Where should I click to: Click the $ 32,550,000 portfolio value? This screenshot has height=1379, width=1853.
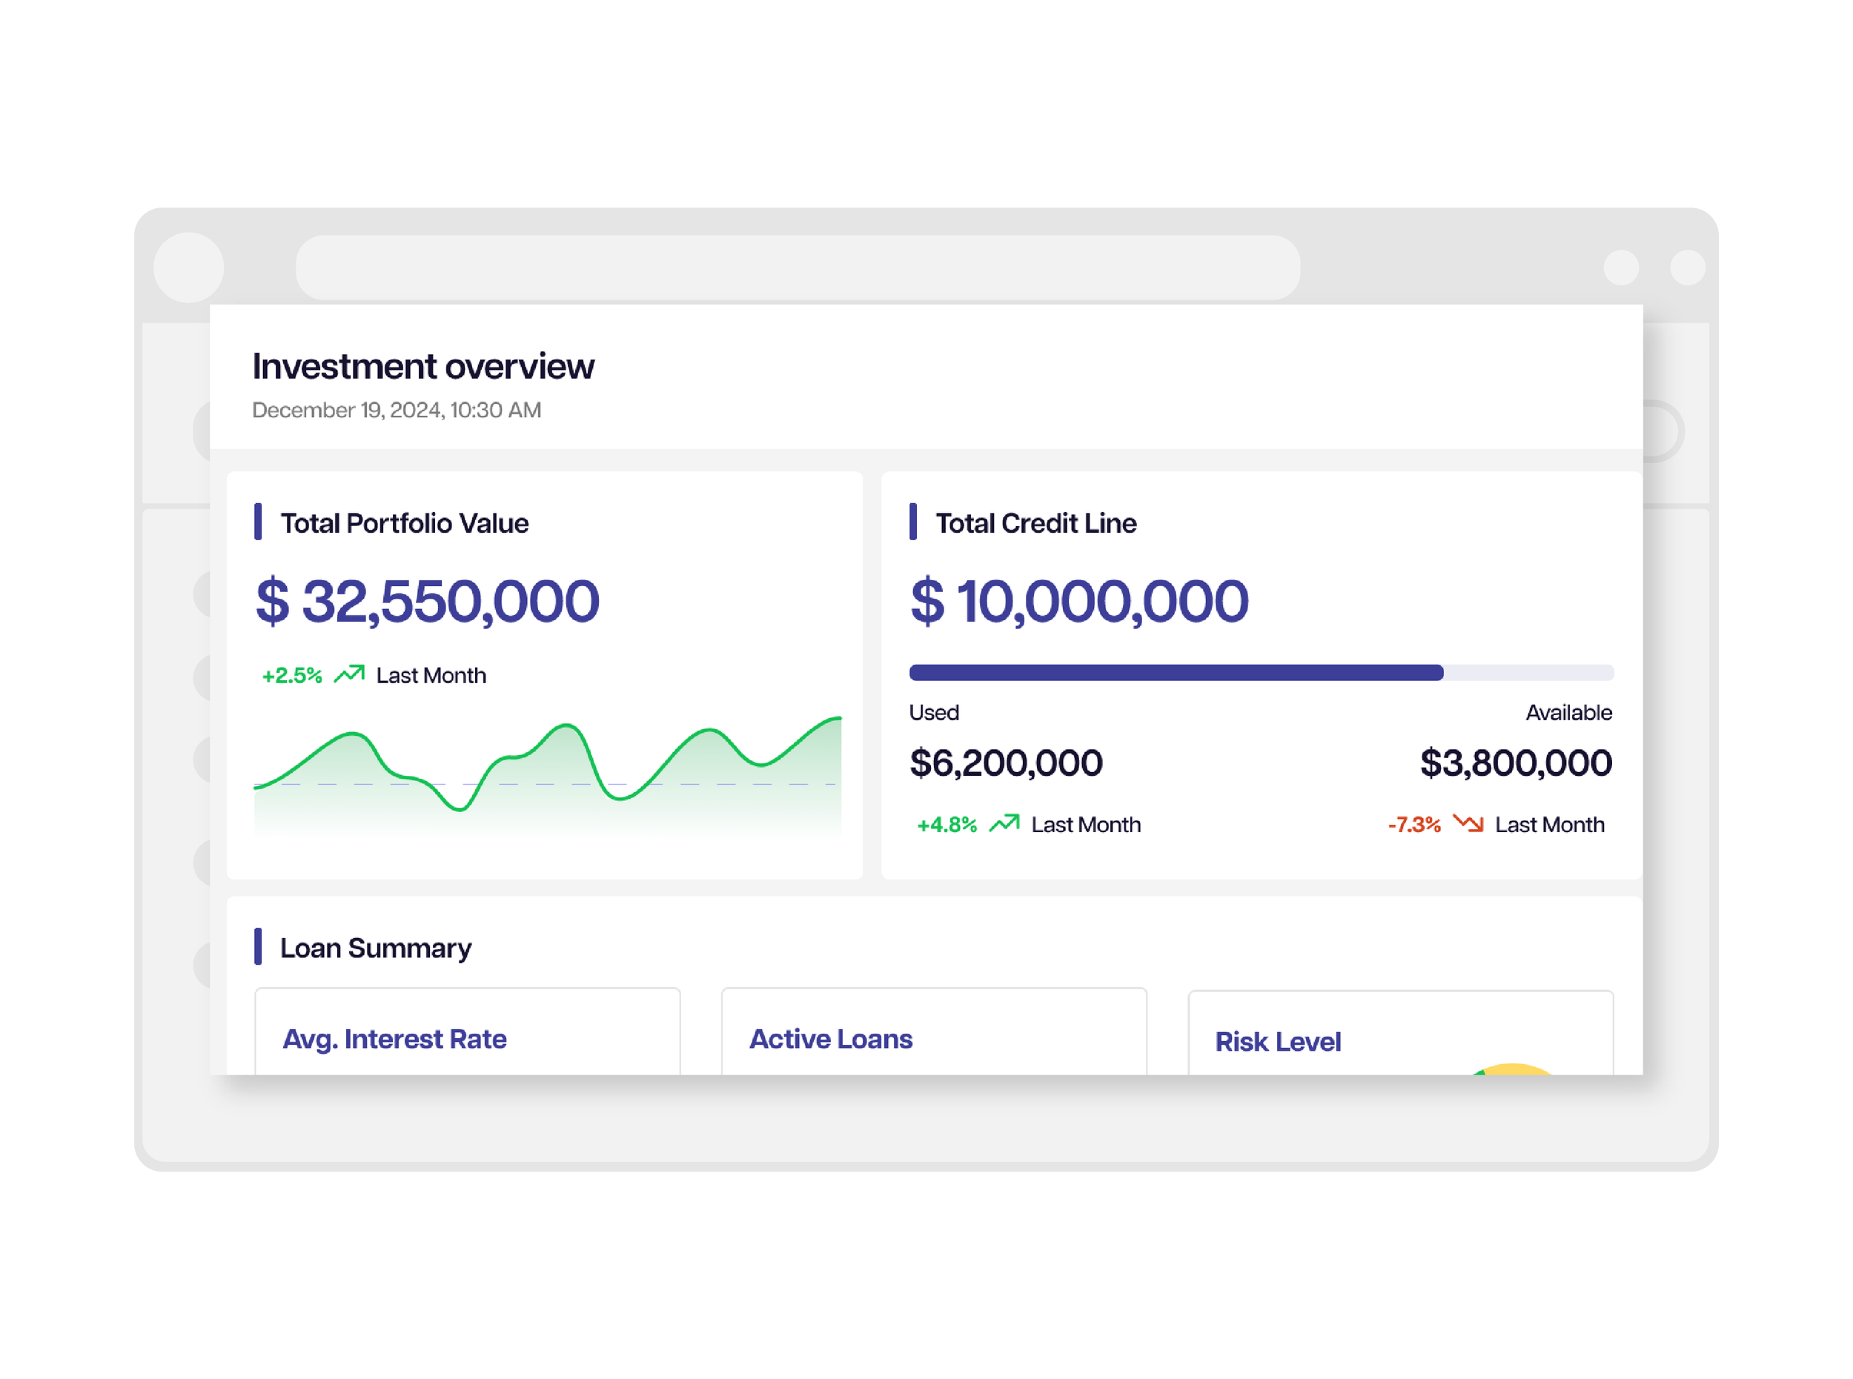coord(427,601)
